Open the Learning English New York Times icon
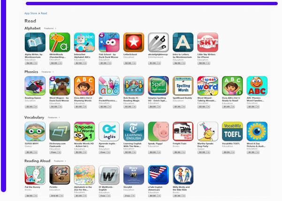Image resolution: width=282 pixels, height=201 pixels. click(x=134, y=131)
